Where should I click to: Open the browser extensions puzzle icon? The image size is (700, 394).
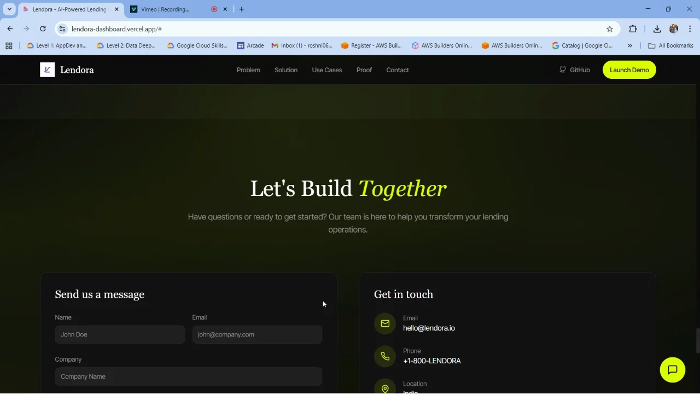coord(633,29)
